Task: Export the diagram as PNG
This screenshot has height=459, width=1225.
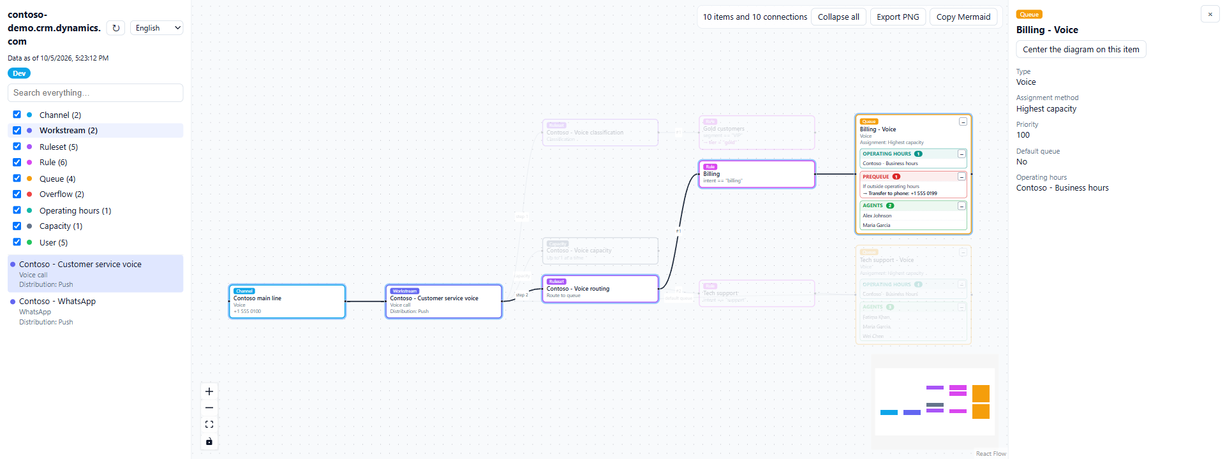Action: click(x=898, y=17)
